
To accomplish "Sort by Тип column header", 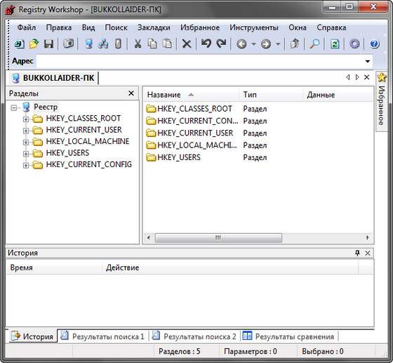I will click(271, 95).
